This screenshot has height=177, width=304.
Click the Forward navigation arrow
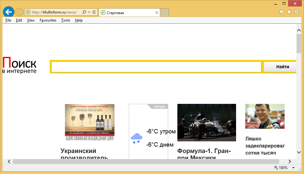pos(19,12)
